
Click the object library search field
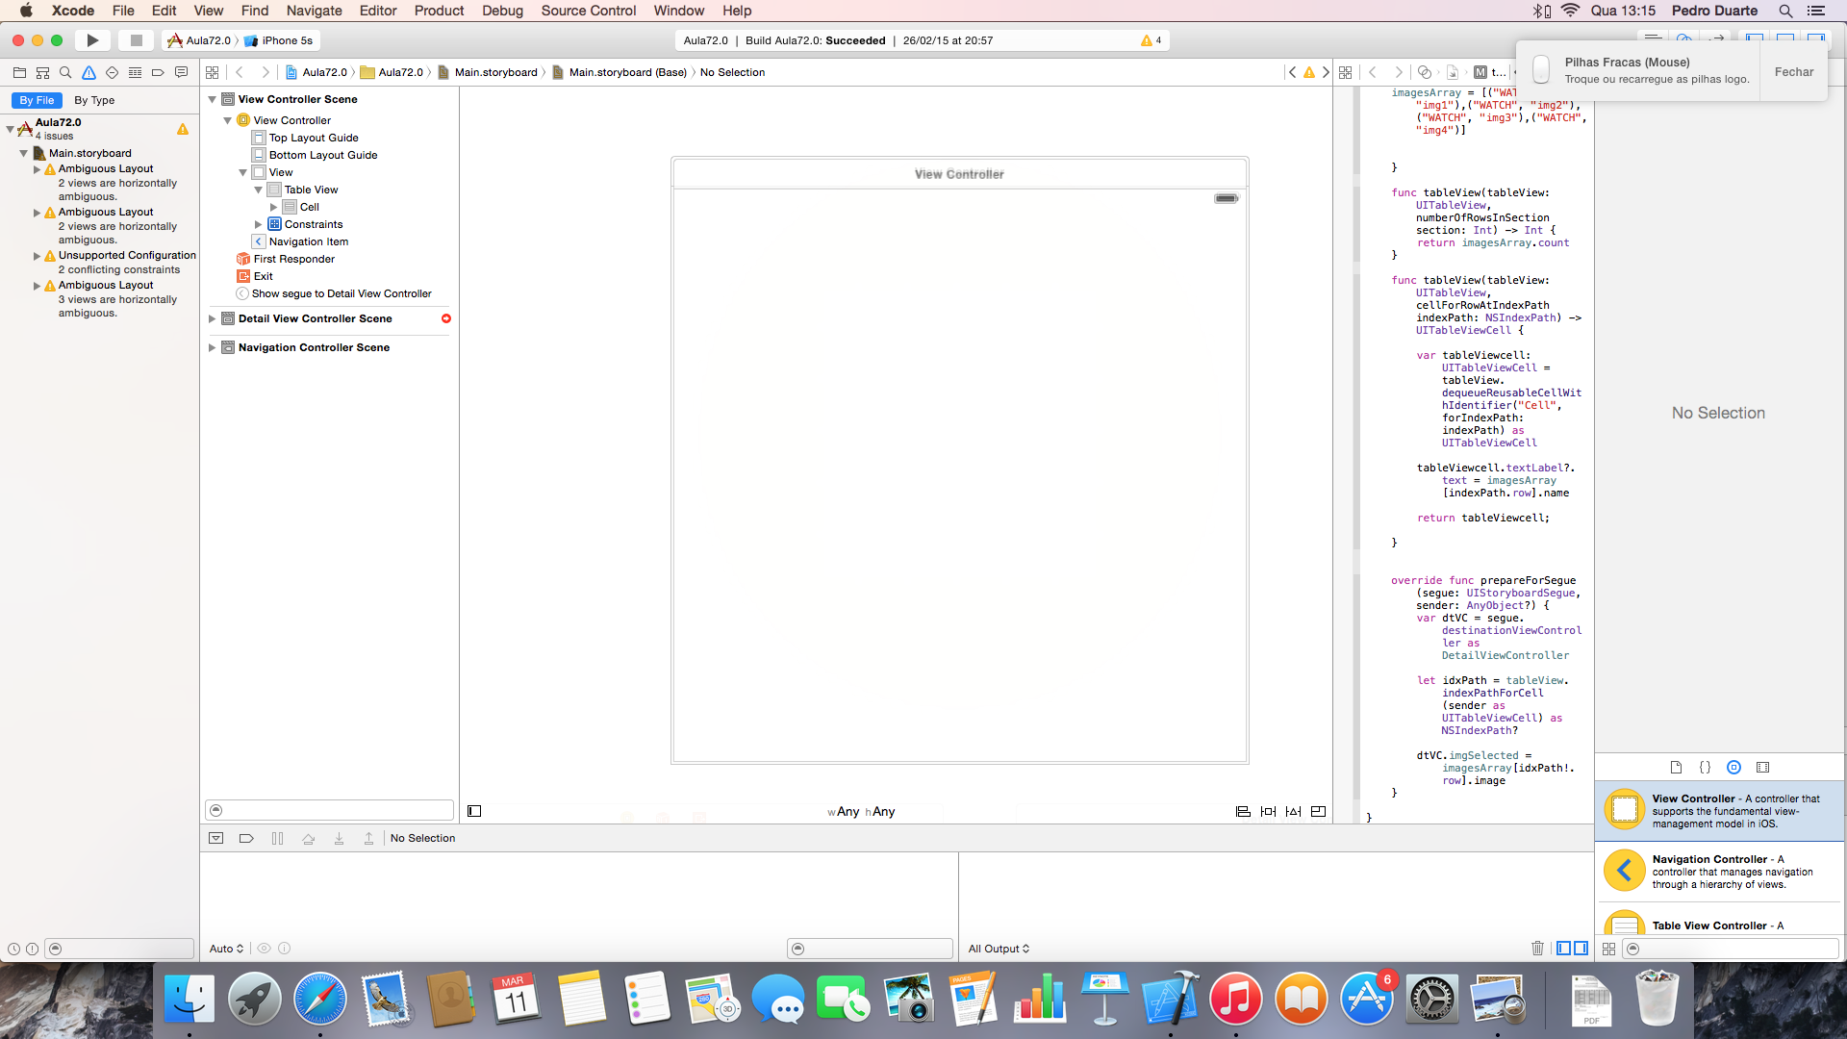pos(1730,949)
